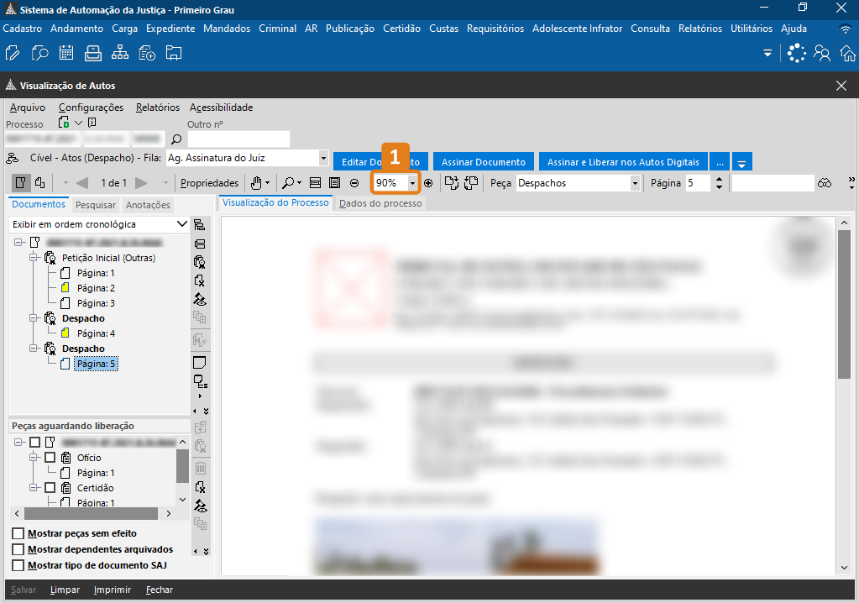Select the hand pan tool
This screenshot has height=603, width=859.
(x=257, y=183)
